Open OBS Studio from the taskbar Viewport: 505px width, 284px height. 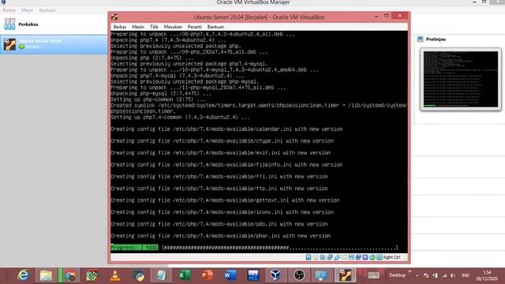coord(299,275)
